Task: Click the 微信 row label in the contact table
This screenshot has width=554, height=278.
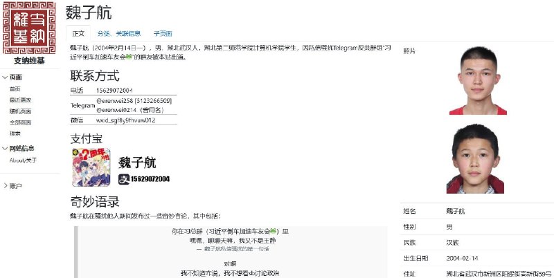Action: (77, 120)
